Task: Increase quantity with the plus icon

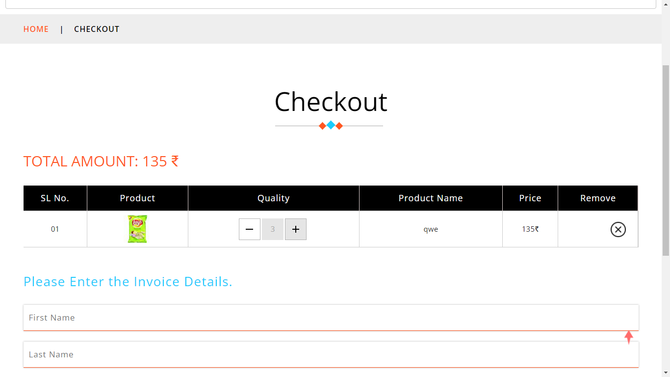Action: [295, 229]
